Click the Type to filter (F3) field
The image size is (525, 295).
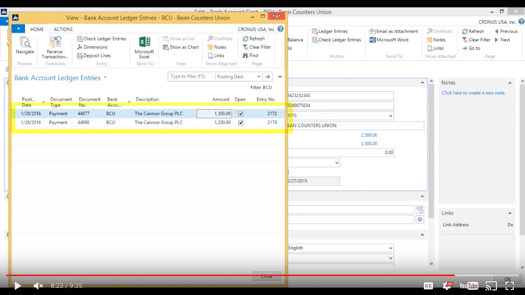pos(191,77)
